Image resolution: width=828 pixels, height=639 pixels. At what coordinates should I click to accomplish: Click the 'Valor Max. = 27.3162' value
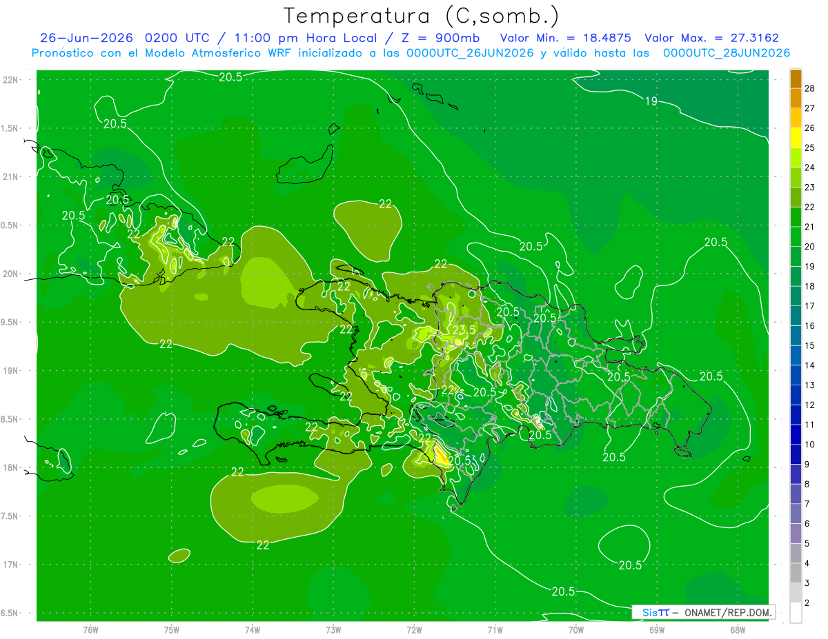click(x=712, y=37)
